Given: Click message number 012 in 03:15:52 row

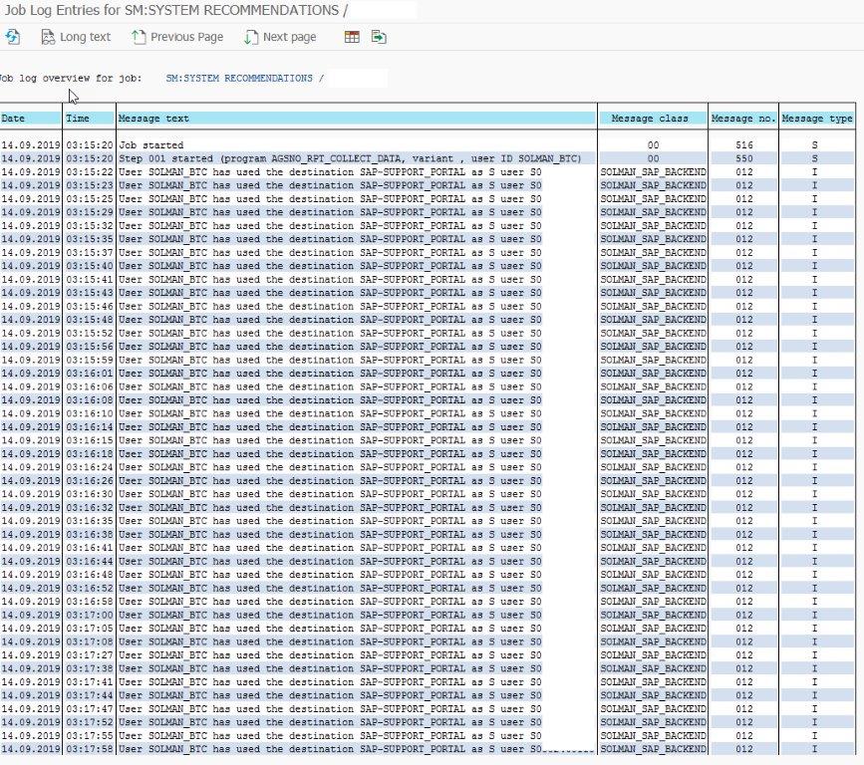Looking at the screenshot, I should pos(743,334).
